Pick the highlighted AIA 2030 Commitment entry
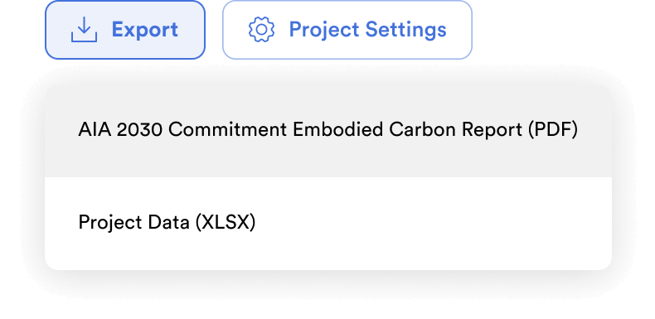Screen dimensions: 655x319 [x=328, y=131]
